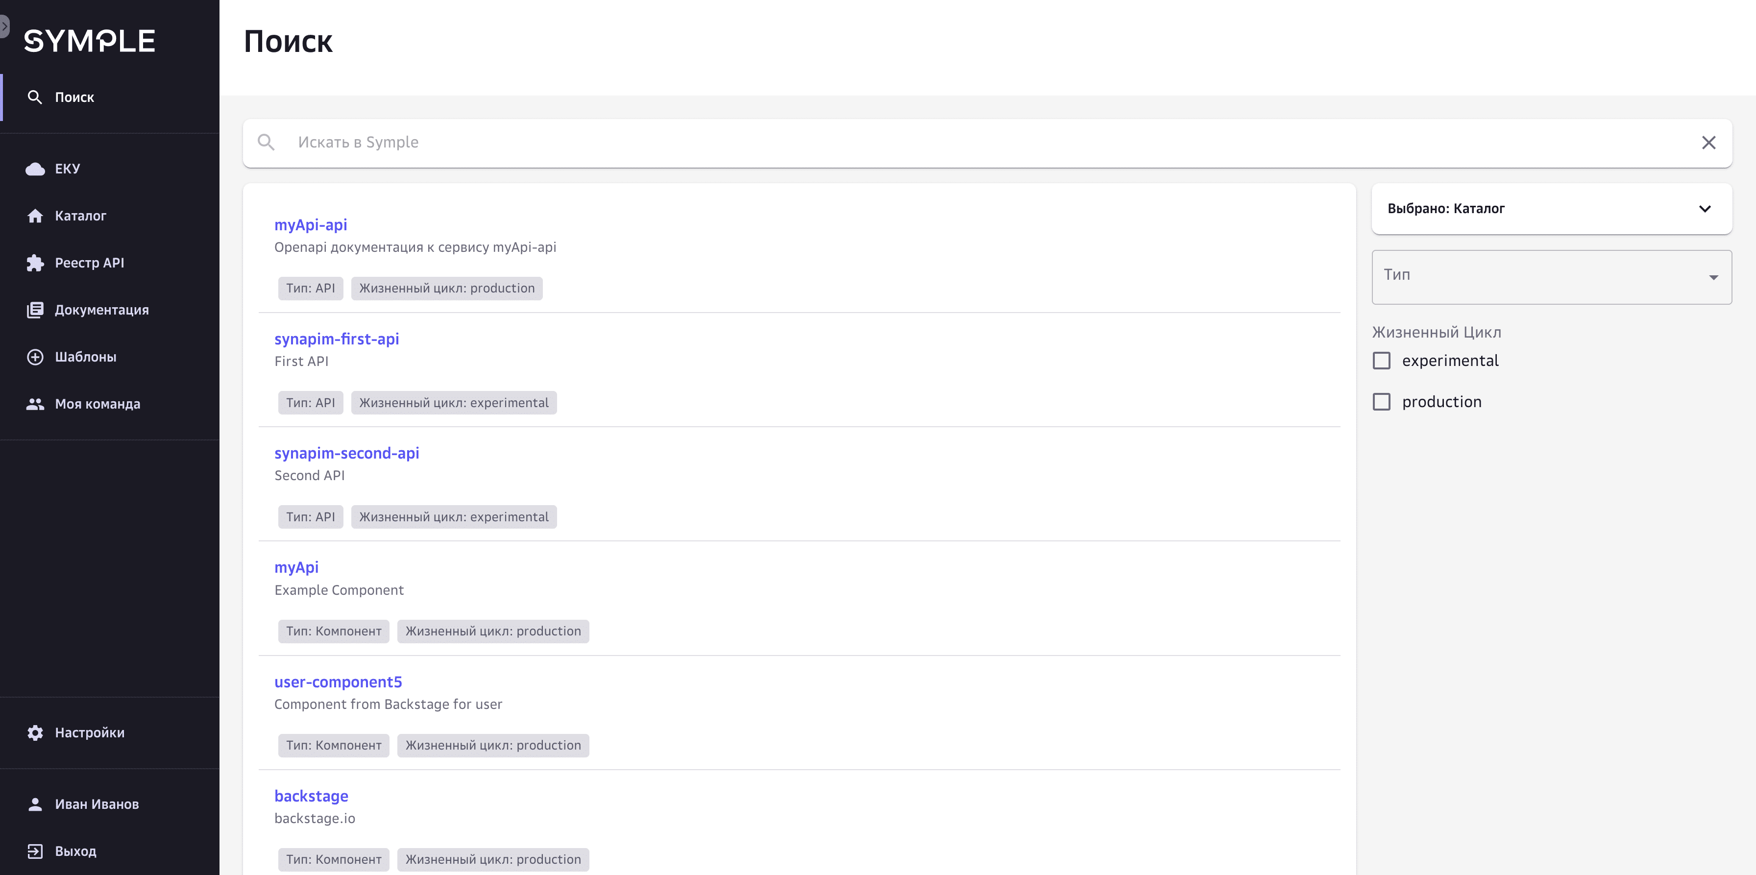Check the production lifecycle filter
The image size is (1756, 875).
[x=1381, y=402]
